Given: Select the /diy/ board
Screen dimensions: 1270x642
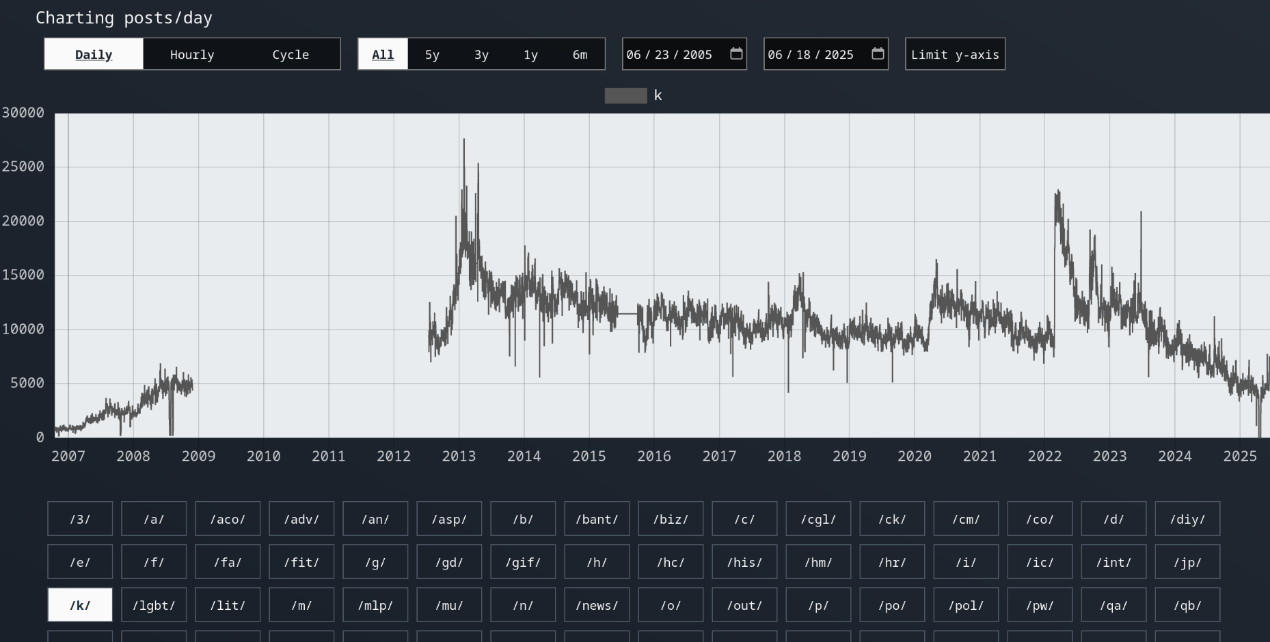Looking at the screenshot, I should click(x=1187, y=519).
